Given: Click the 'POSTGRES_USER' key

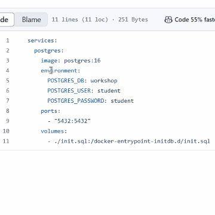Looking at the screenshot, I should point(69,91).
